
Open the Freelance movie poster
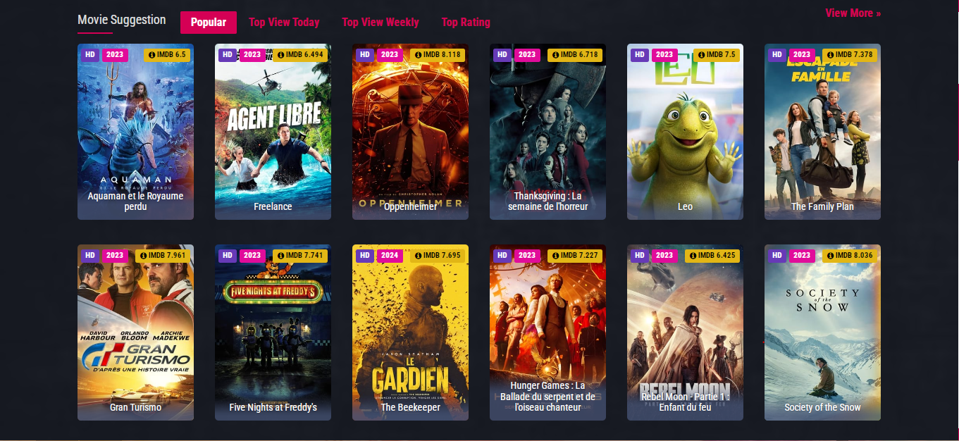coord(273,132)
